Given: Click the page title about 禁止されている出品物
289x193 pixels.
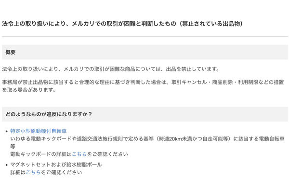Looking at the screenshot, I should coord(122,23).
